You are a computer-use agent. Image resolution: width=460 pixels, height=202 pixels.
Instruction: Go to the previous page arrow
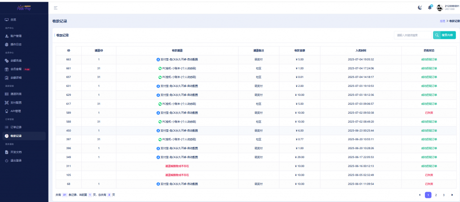pyautogui.click(x=420, y=195)
